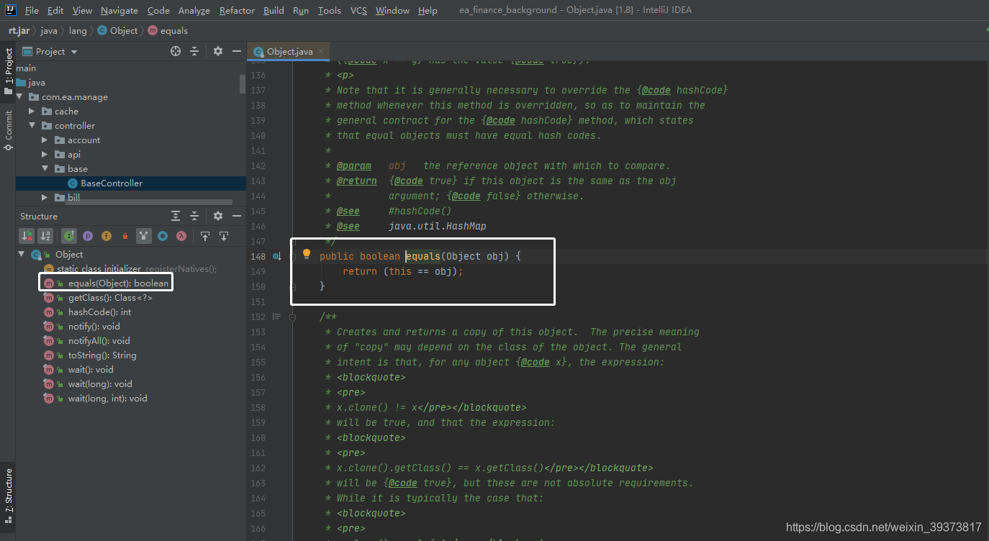Open the 1: Project tool window tab

click(8, 72)
